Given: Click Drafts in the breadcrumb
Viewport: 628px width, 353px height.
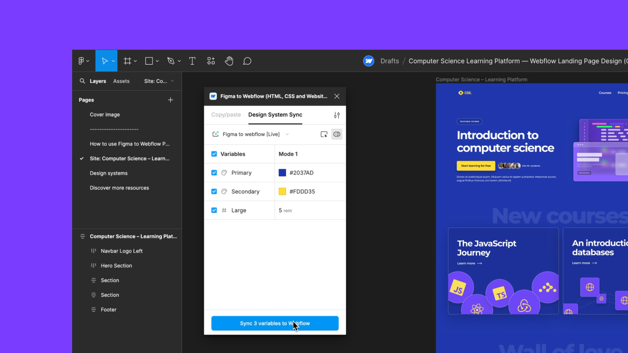Looking at the screenshot, I should tap(390, 61).
